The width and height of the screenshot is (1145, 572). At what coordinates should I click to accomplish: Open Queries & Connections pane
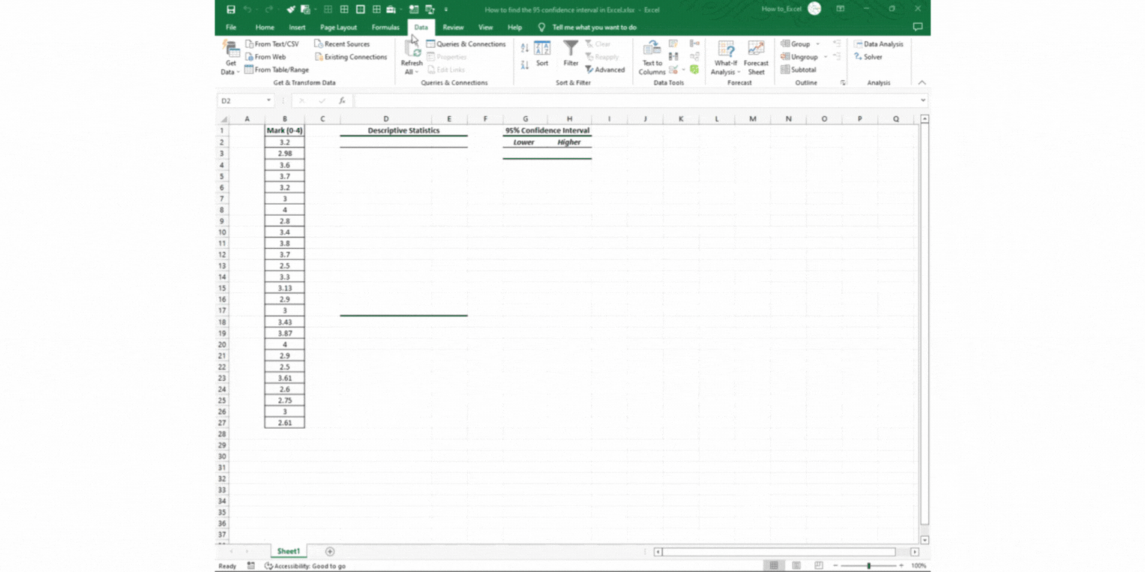466,44
